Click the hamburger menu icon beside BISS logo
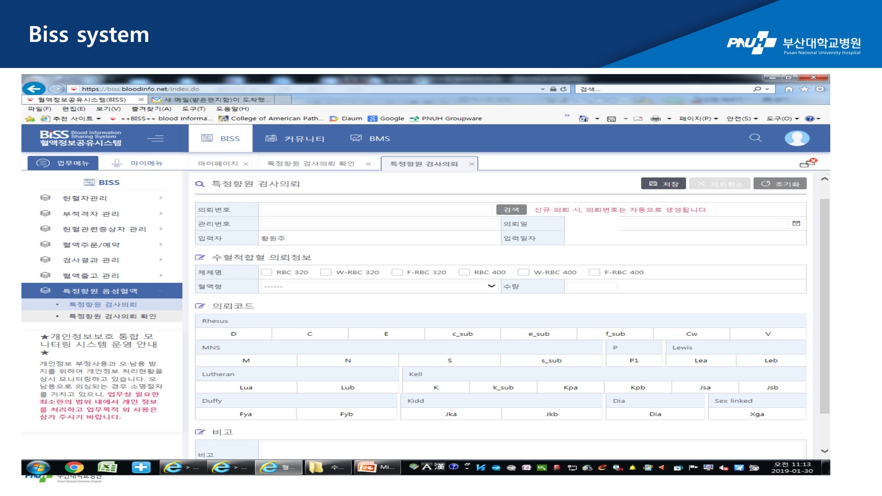 coord(155,138)
